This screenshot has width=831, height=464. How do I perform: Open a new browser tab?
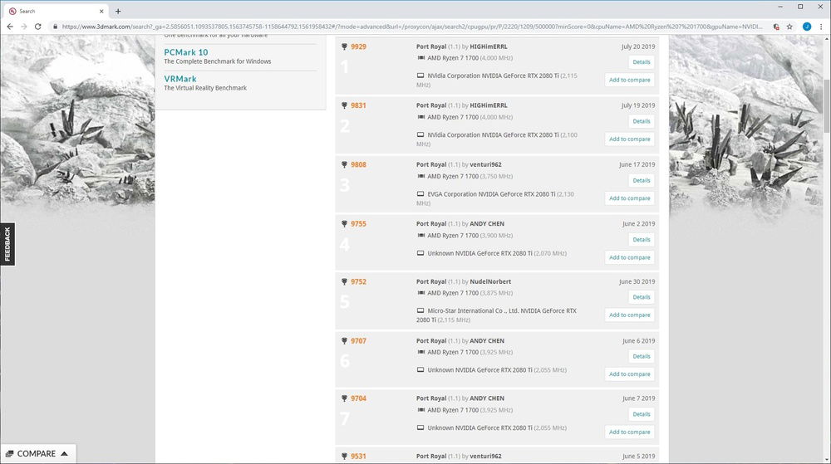118,12
